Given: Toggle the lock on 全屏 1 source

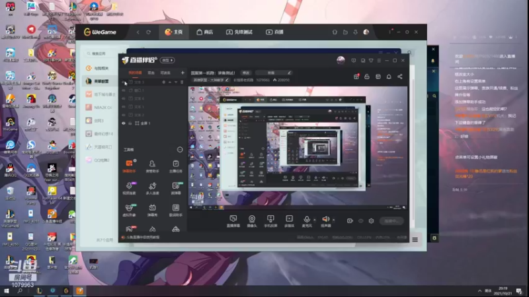Looking at the screenshot, I should pos(130,123).
